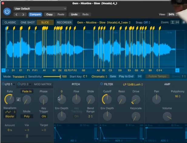This screenshot has height=143, width=187.
Task: Change the Bend Range stepper value
Action: [90, 117]
